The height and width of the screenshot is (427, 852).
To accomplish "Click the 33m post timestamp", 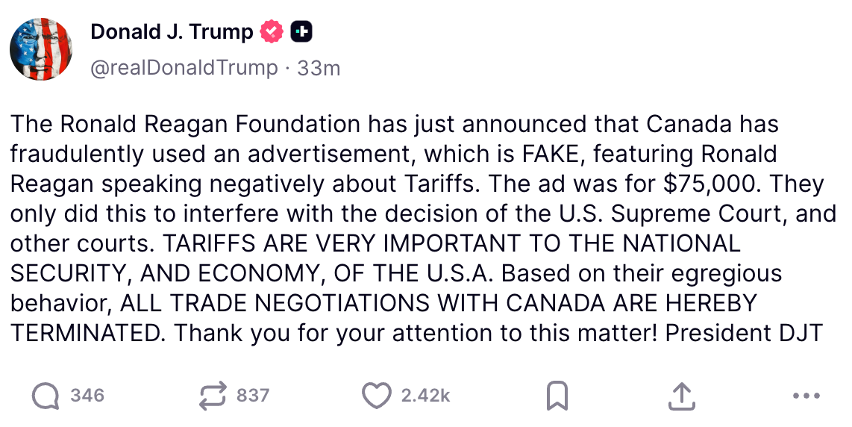I will point(319,68).
